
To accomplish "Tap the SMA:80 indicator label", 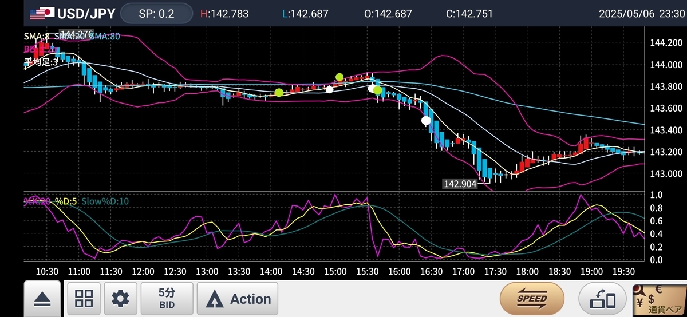I will [x=105, y=37].
